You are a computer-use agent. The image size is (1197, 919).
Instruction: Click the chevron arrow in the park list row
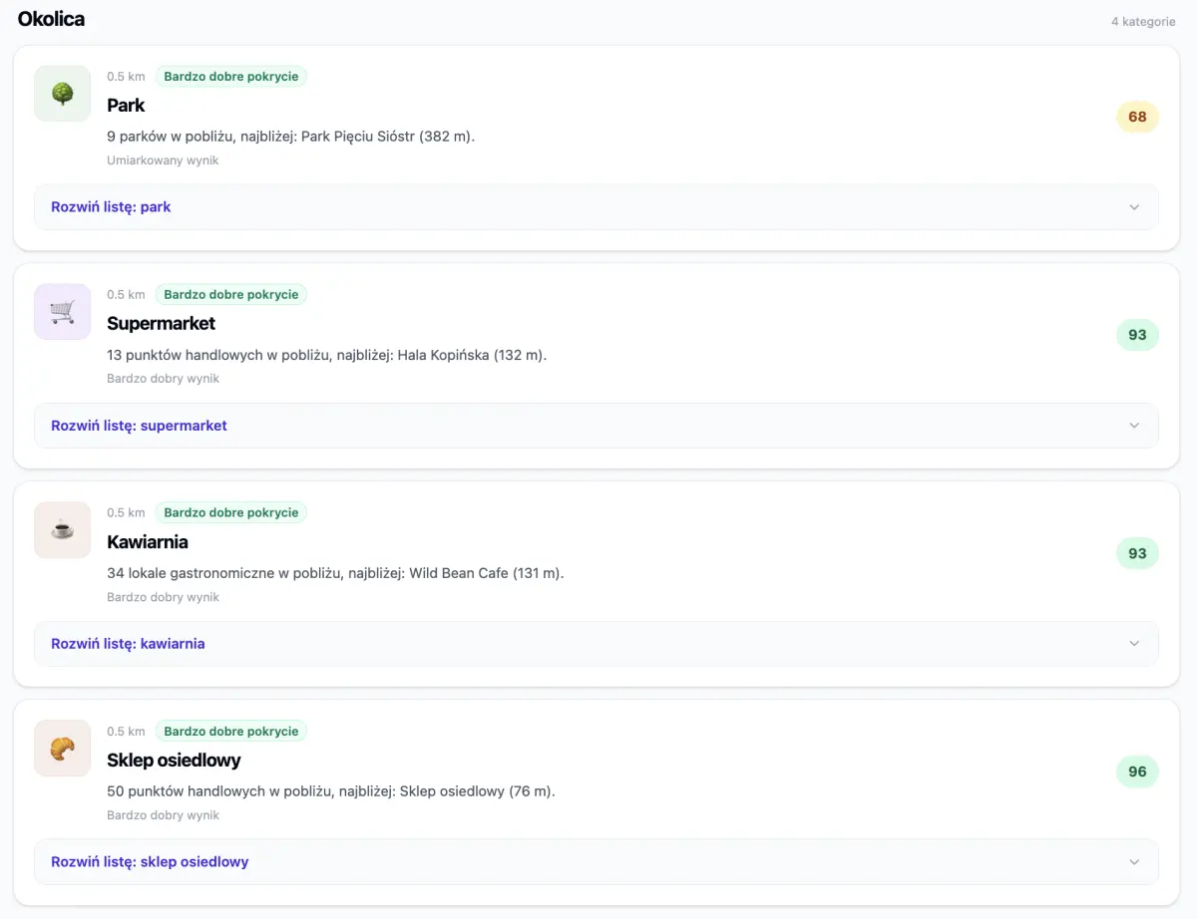1134,207
